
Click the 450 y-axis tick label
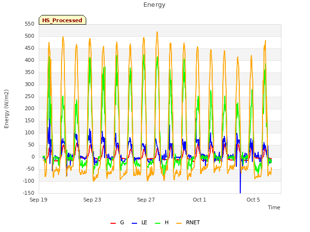pyautogui.click(x=30, y=48)
